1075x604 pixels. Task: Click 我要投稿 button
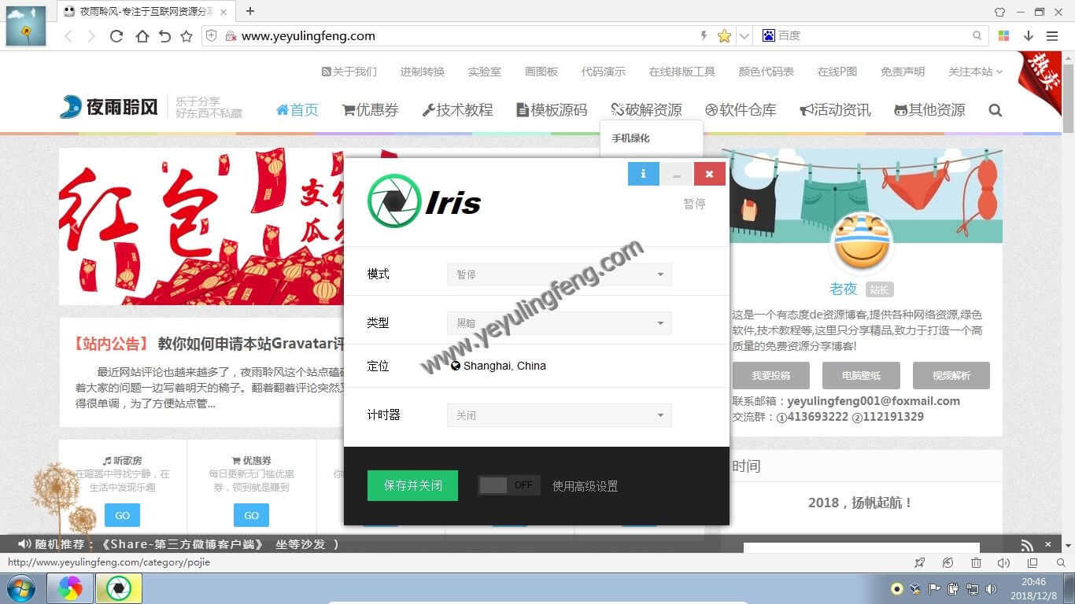(x=771, y=376)
